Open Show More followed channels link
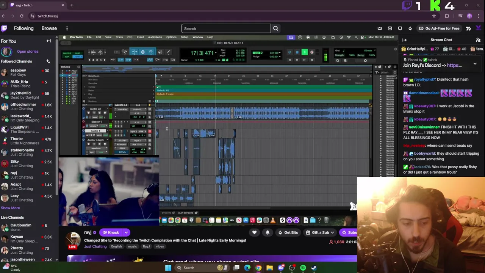Viewport: 485px width, 273px height. [10, 208]
